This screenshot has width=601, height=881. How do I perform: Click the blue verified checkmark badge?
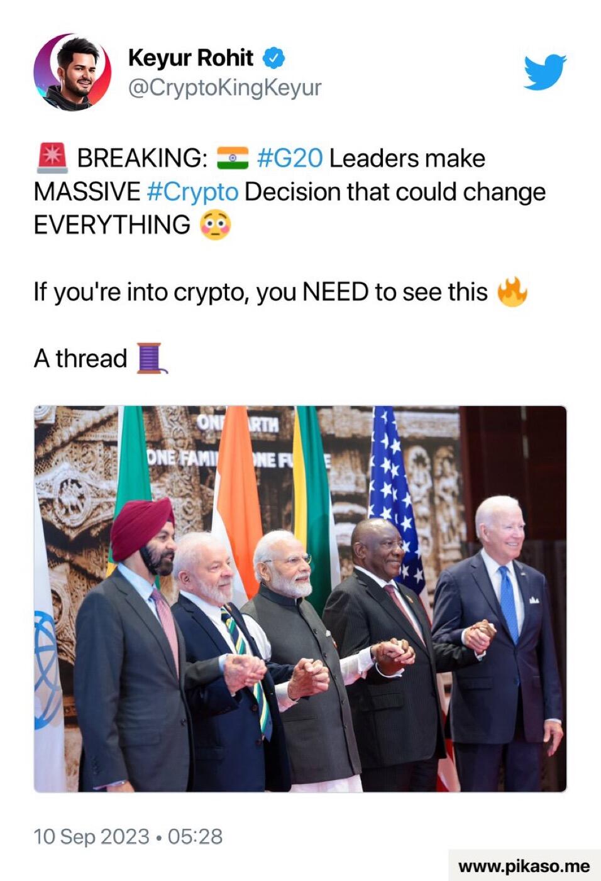273,58
